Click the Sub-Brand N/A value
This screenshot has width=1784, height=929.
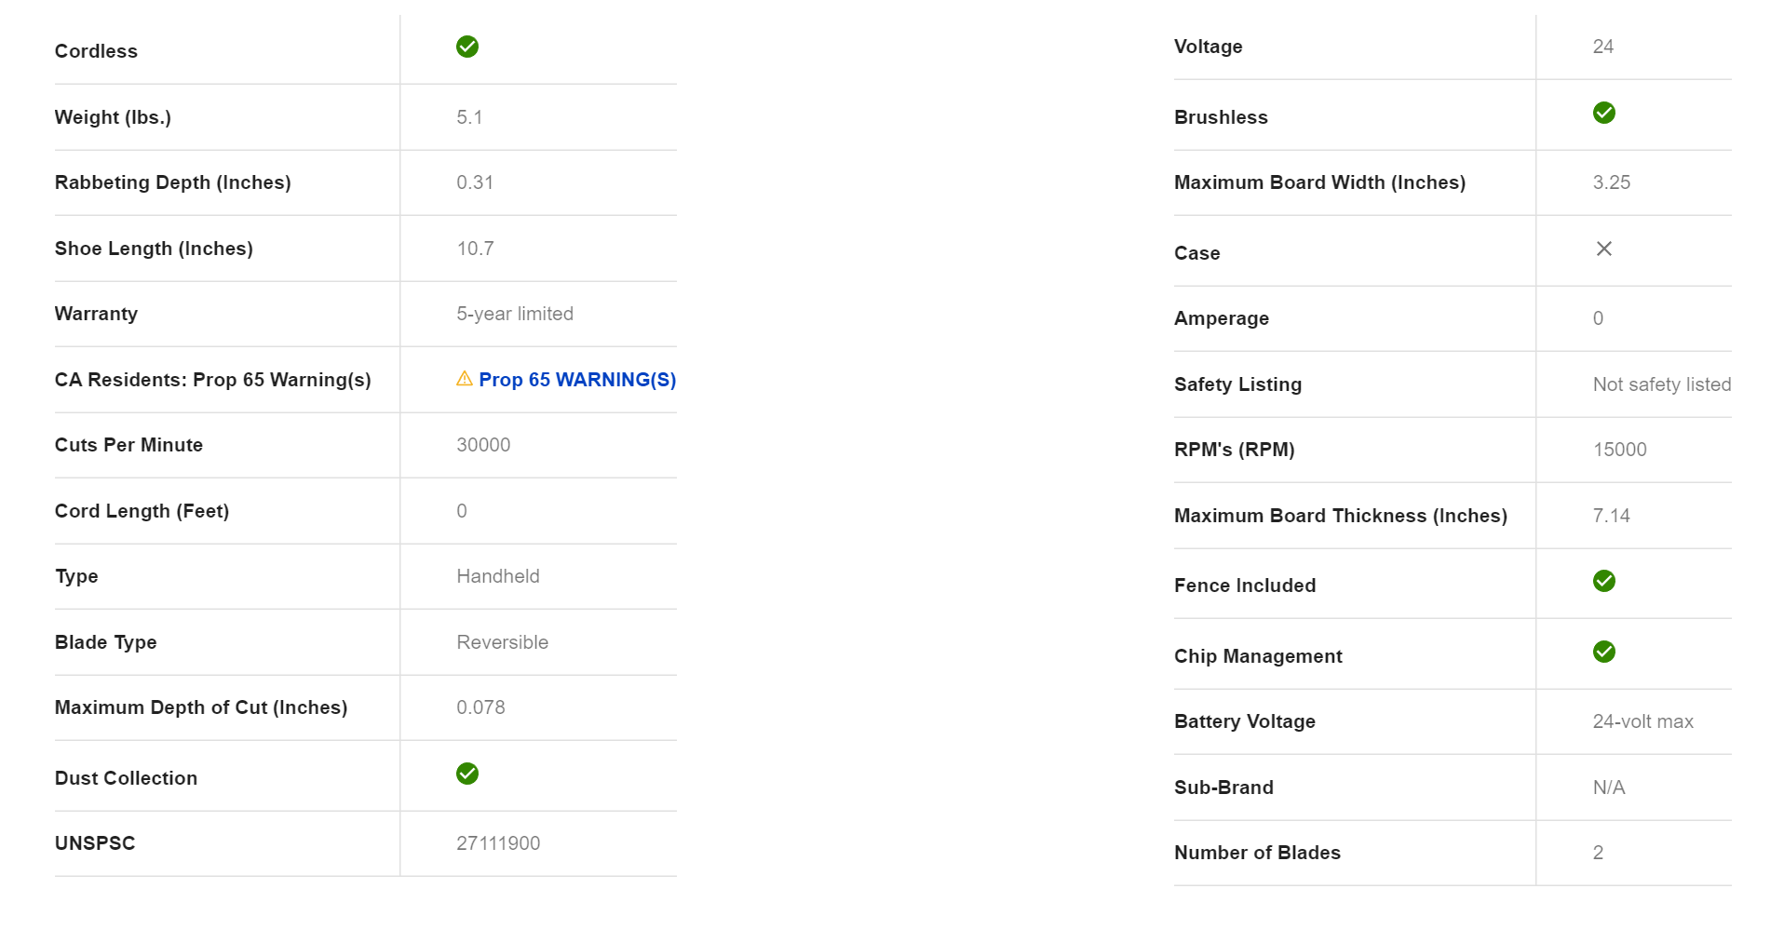click(1608, 788)
